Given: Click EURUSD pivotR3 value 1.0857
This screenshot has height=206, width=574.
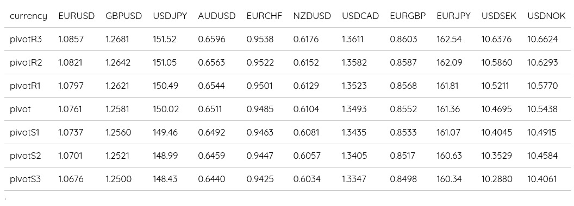Looking at the screenshot, I should 71,39.
